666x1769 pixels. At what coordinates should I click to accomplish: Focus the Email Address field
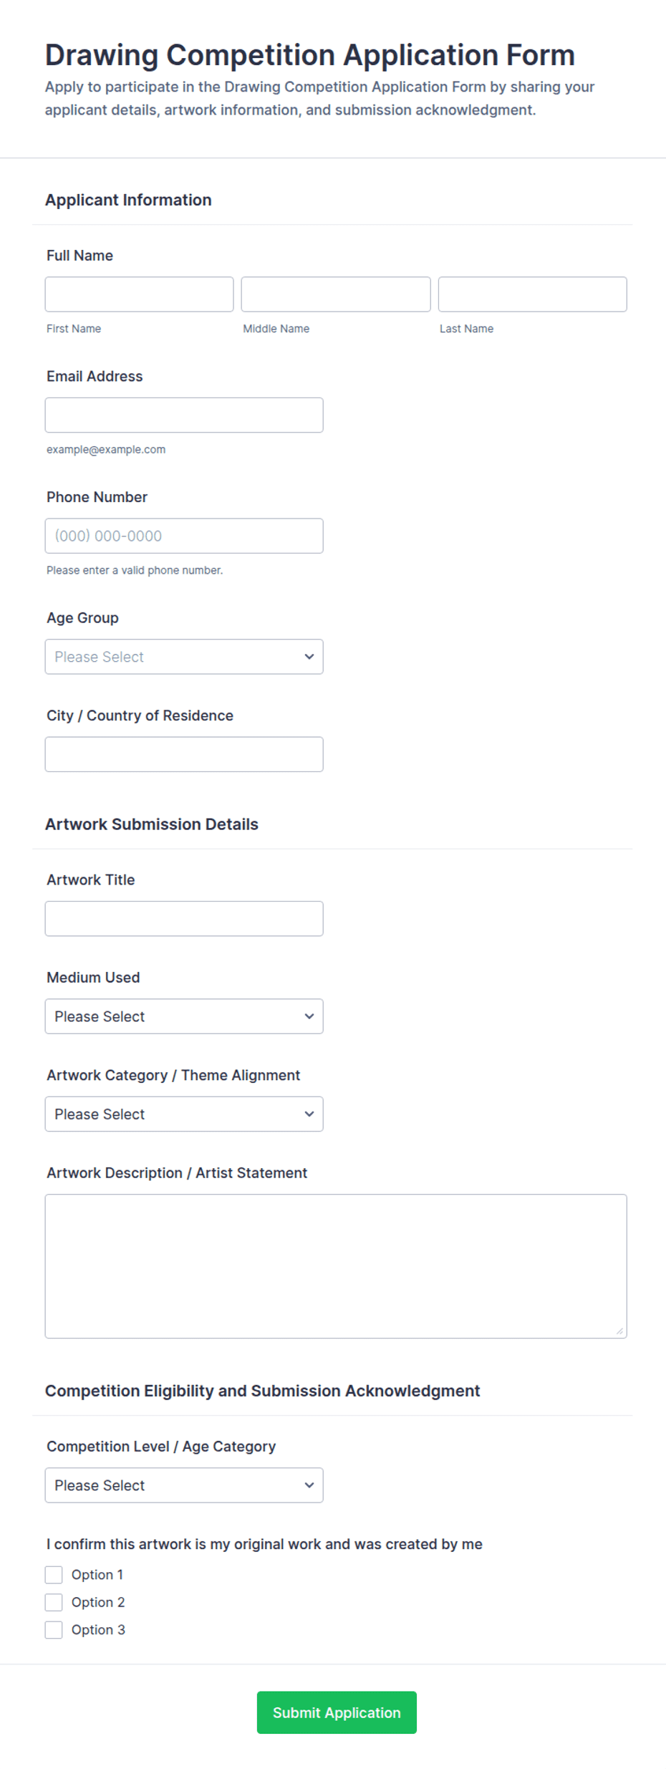click(184, 415)
